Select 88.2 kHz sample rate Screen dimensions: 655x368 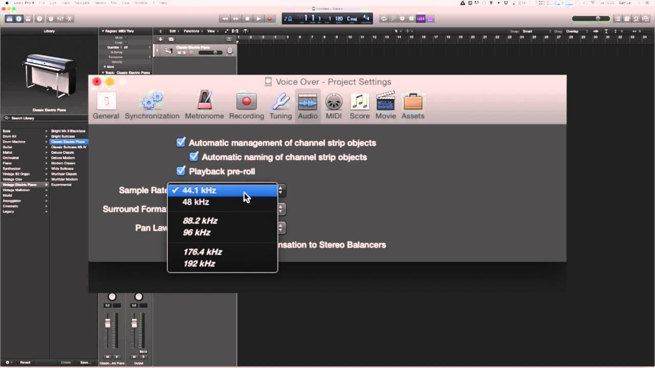coord(223,221)
